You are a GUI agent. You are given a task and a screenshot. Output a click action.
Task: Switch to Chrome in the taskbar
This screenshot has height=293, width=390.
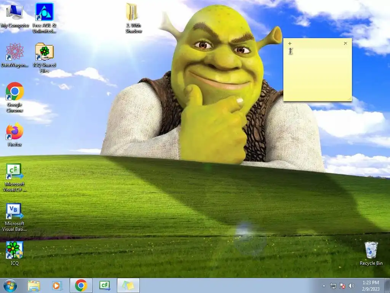tap(81, 285)
